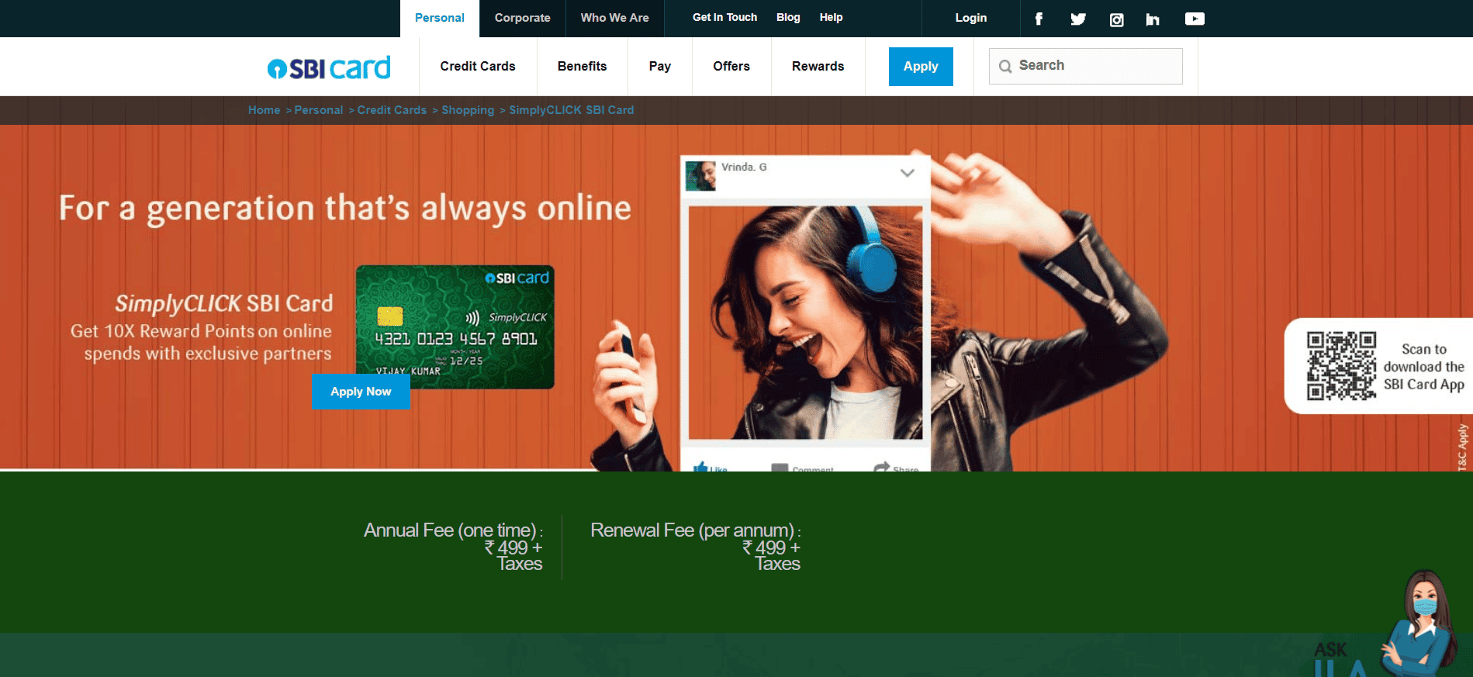Screen dimensions: 1473x677
Task: Open SBI Card YouTube channel icon
Action: pyautogui.click(x=1195, y=19)
